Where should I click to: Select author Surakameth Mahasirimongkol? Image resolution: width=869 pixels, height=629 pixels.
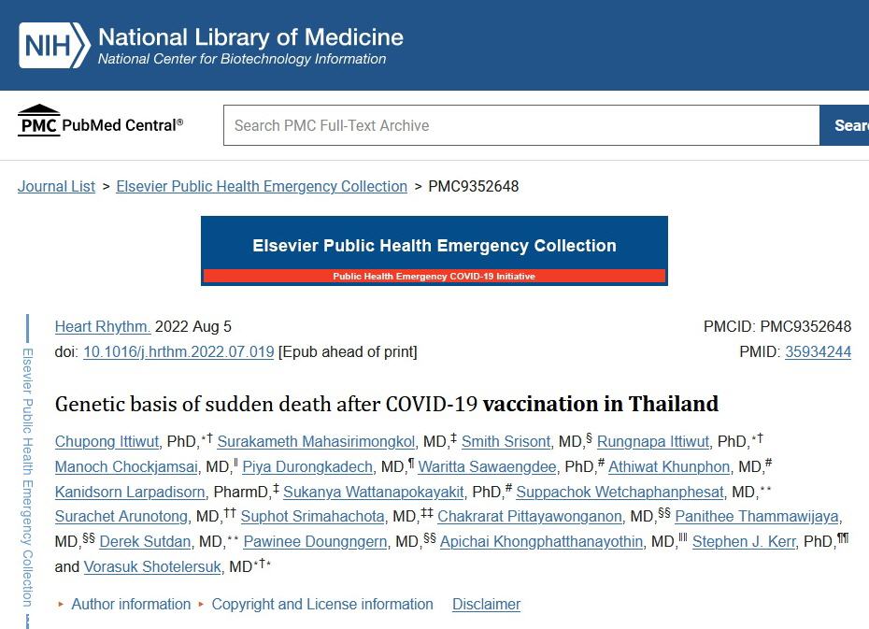click(x=316, y=442)
